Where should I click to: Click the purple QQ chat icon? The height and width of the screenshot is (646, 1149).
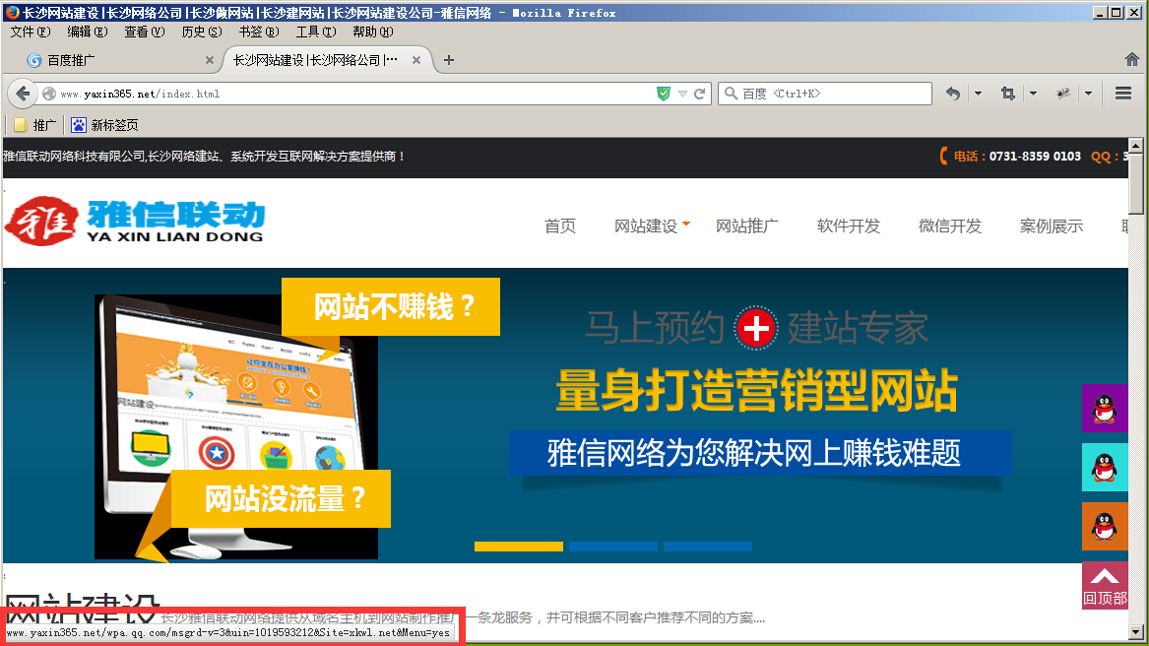(x=1105, y=408)
